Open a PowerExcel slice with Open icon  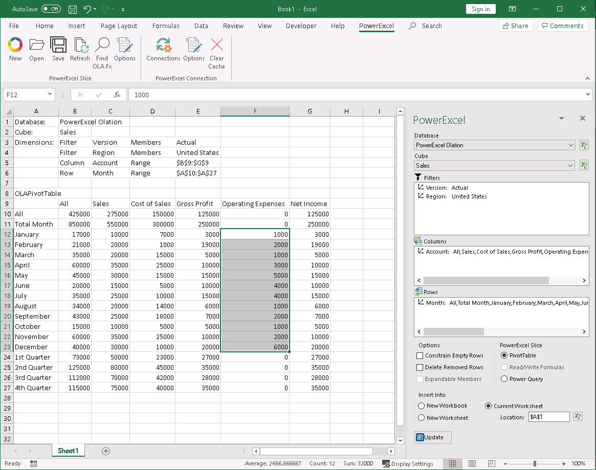click(36, 49)
